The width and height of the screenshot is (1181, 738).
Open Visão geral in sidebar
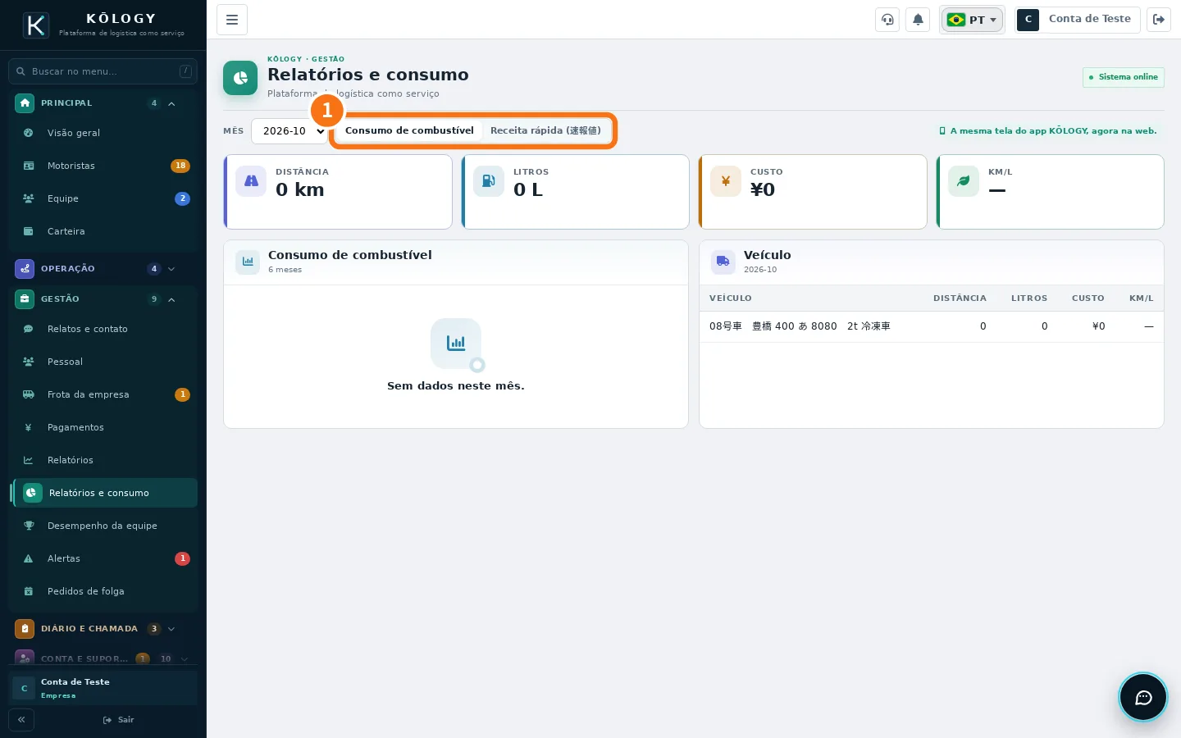[x=103, y=133]
